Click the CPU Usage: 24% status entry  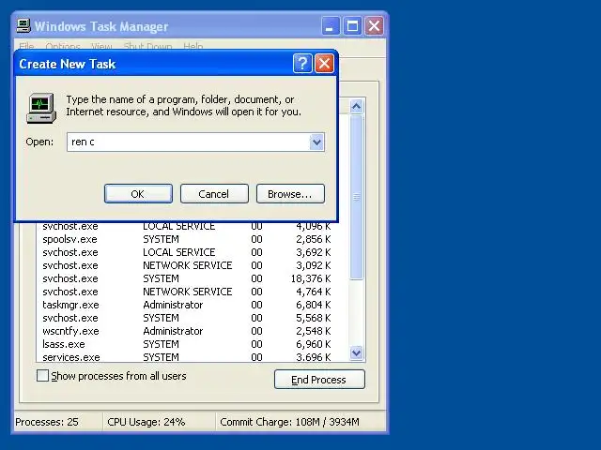tap(146, 422)
